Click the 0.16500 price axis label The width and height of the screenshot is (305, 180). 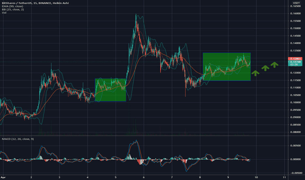tap(295, 6)
